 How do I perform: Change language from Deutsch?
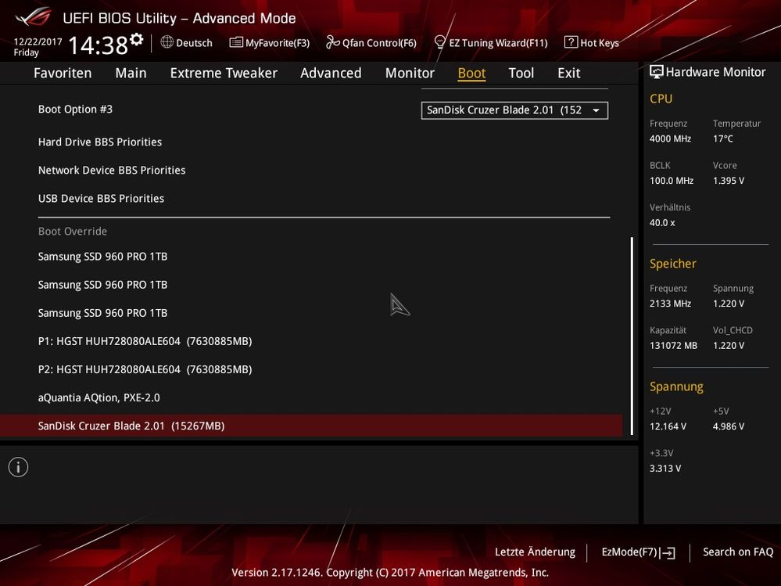(194, 43)
